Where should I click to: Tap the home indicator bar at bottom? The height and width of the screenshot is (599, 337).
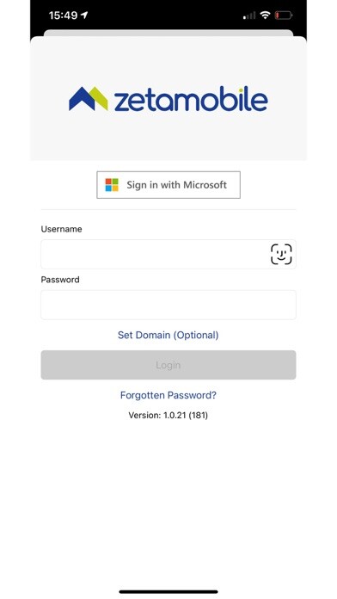168,592
